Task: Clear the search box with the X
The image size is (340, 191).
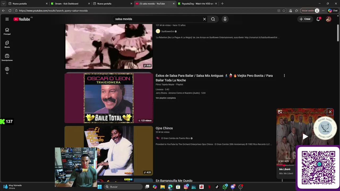Action: (x=205, y=19)
